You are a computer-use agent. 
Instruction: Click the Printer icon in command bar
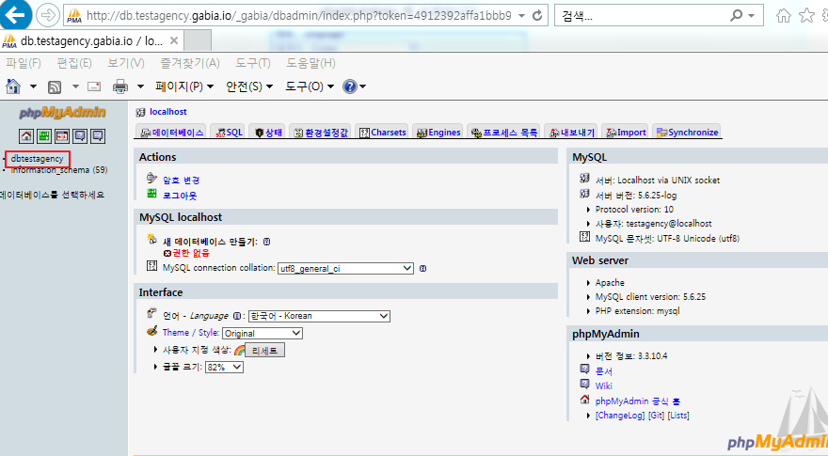[x=120, y=86]
